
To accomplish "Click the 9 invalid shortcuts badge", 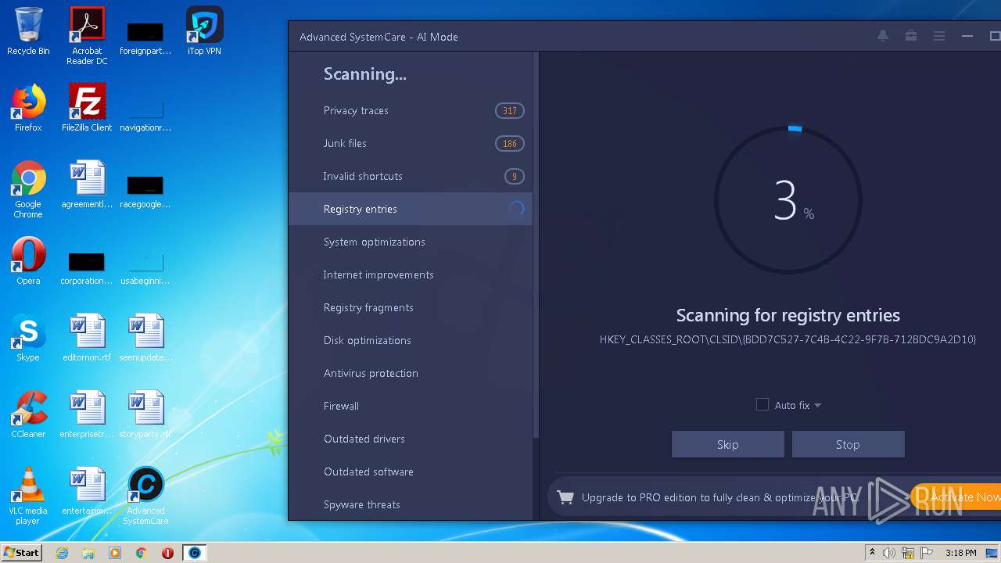I will point(514,176).
